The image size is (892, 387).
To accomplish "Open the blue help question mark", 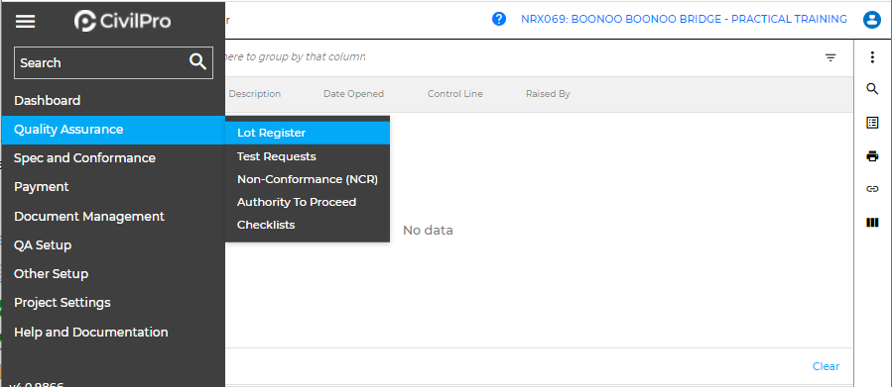I will (x=499, y=19).
